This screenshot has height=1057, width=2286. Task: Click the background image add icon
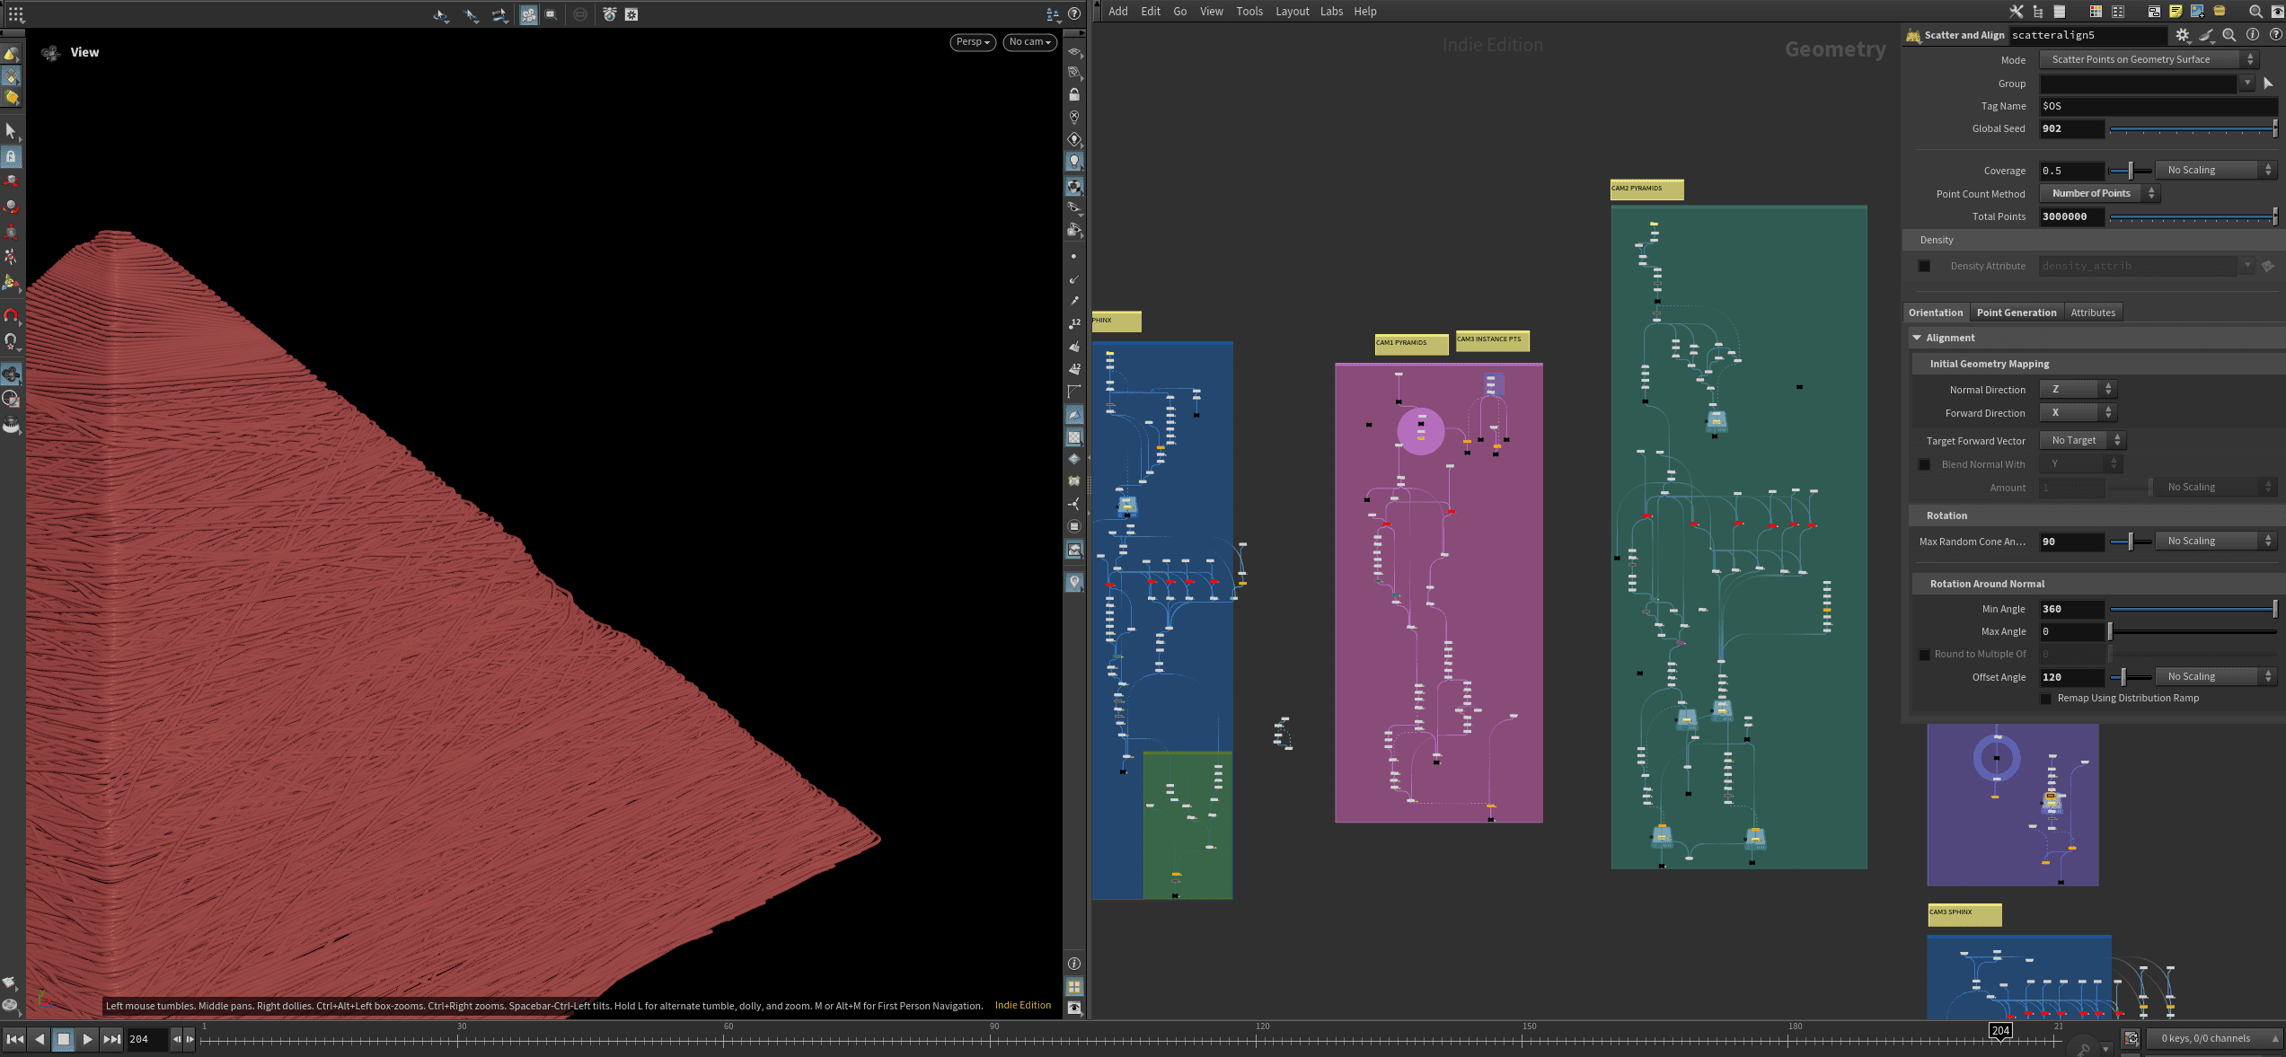pos(2197,12)
